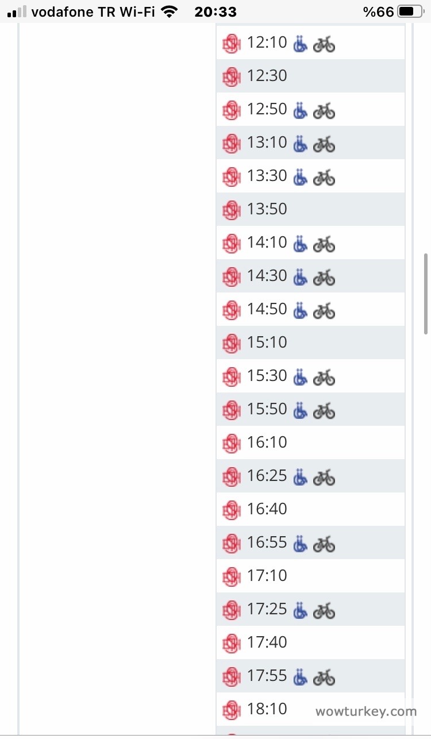The height and width of the screenshot is (739, 431).
Task: Click the red bus icon beside 18:10
Action: pos(231,710)
